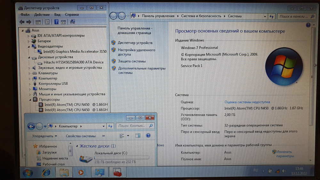320x180 pixels.
Task: Click Панель управления breadcrumb
Action: (x=158, y=16)
